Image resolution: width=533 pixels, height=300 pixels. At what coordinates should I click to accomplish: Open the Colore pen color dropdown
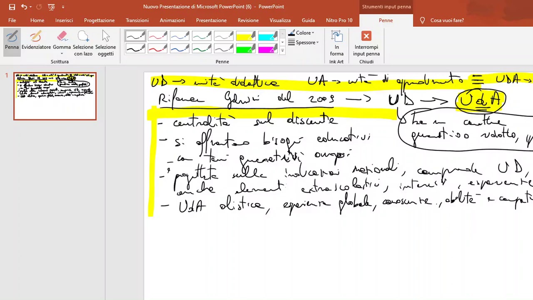301,33
